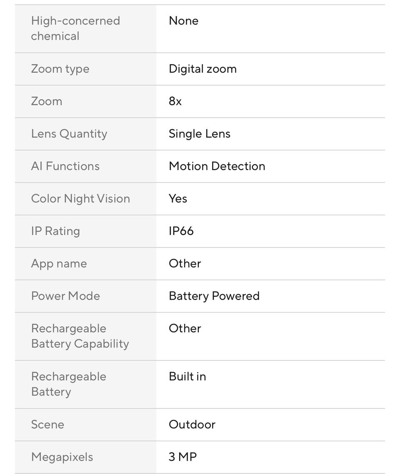Click the "Color Night Vision" label
This screenshot has width=400, height=474.
80,199
